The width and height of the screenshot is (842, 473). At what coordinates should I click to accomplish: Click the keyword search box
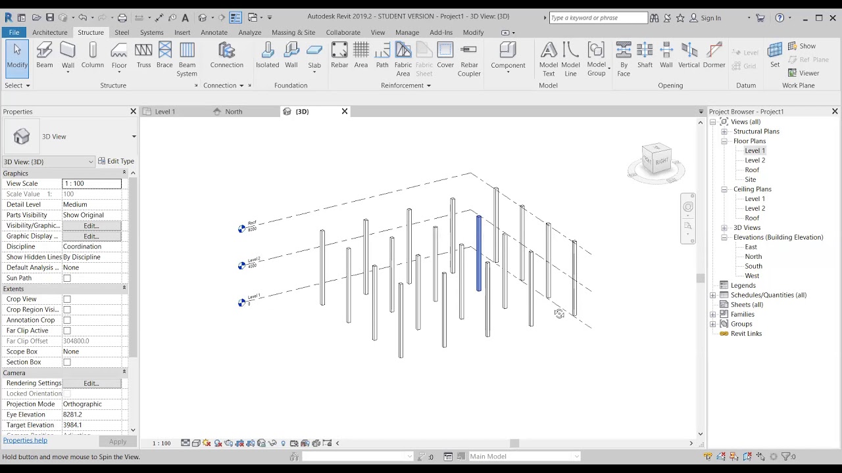[598, 18]
